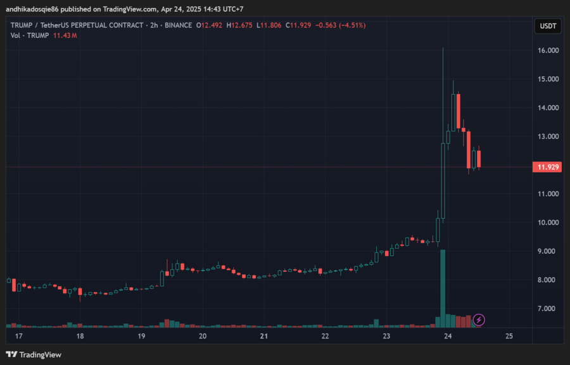Click the TradingView logo at the bottom

pyautogui.click(x=34, y=354)
